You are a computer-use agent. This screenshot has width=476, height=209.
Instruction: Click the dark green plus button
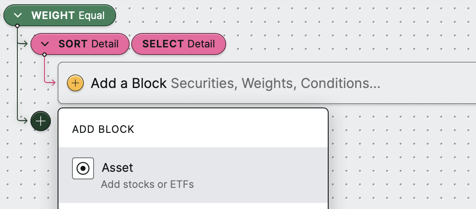41,121
